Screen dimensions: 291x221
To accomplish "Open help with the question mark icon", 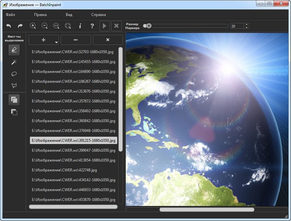I will tap(92, 26).
